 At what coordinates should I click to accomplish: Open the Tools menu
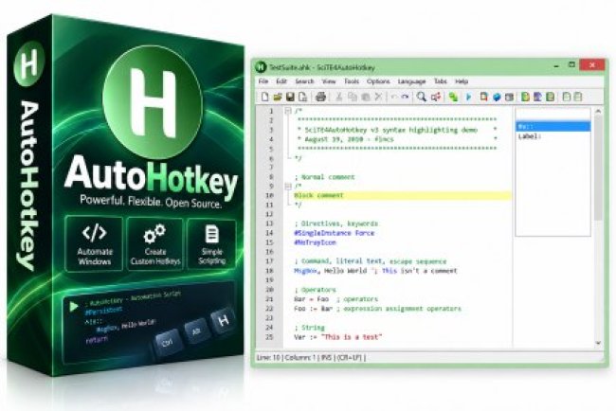[352, 81]
